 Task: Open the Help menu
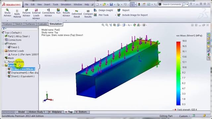point(87,4)
